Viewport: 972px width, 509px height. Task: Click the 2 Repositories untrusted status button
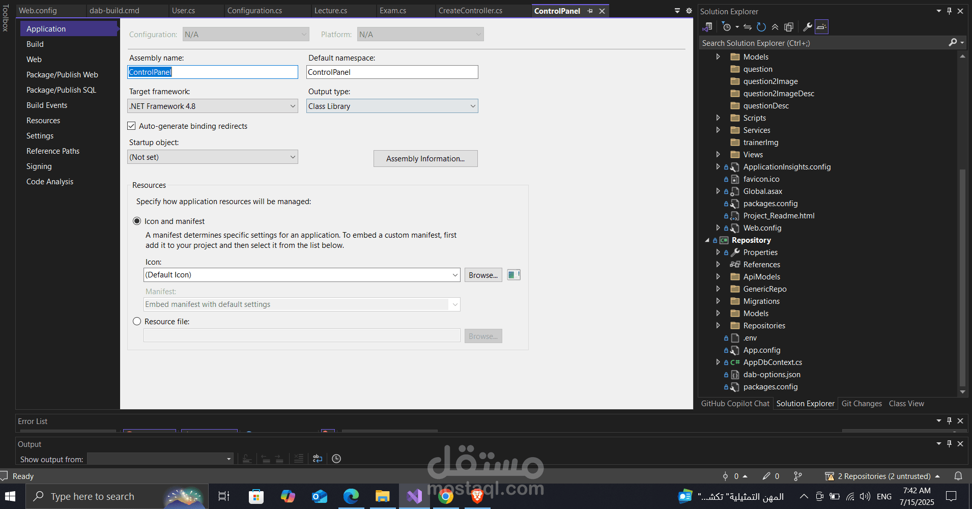882,476
